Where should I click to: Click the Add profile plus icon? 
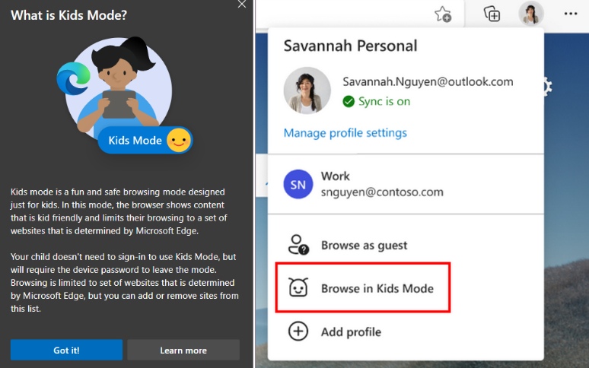(x=298, y=332)
